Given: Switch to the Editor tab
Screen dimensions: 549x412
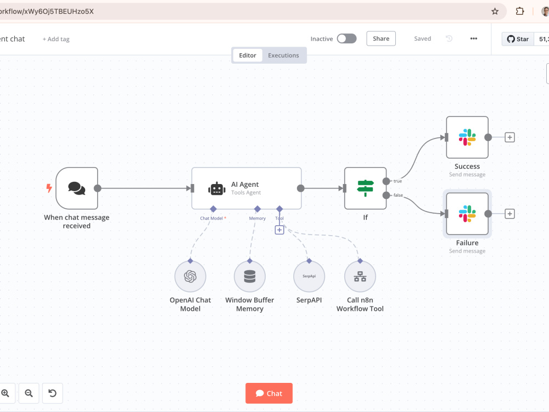Looking at the screenshot, I should [248, 55].
